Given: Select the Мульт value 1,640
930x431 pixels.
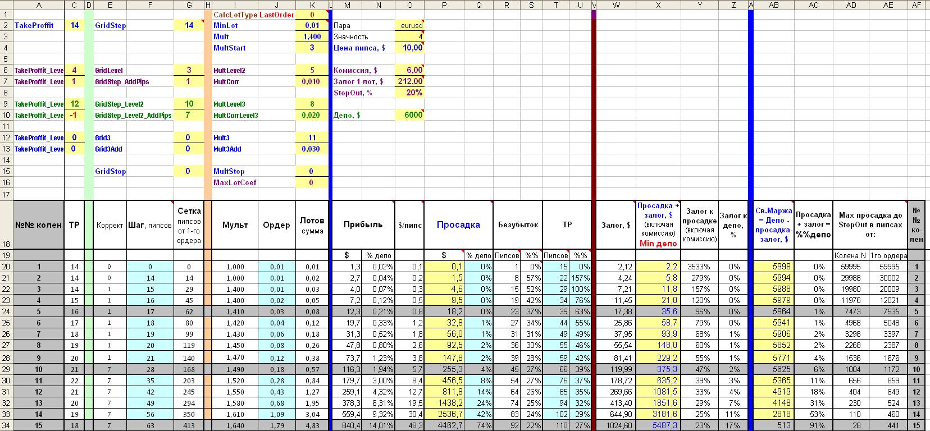Looking at the screenshot, I should click(235, 425).
